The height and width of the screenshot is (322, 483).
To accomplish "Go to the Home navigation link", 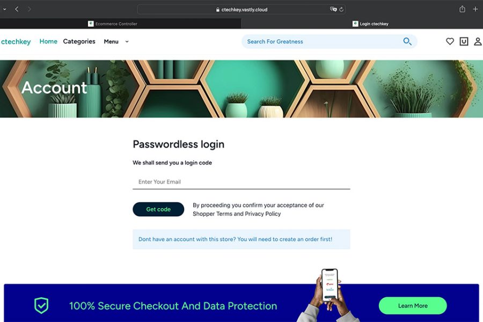I will click(x=48, y=41).
